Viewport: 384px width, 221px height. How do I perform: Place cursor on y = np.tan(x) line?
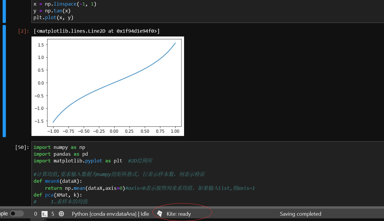pyautogui.click(x=52, y=11)
